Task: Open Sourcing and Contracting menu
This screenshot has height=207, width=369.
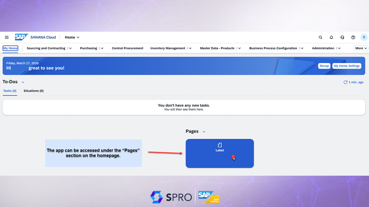Action: coord(46,48)
